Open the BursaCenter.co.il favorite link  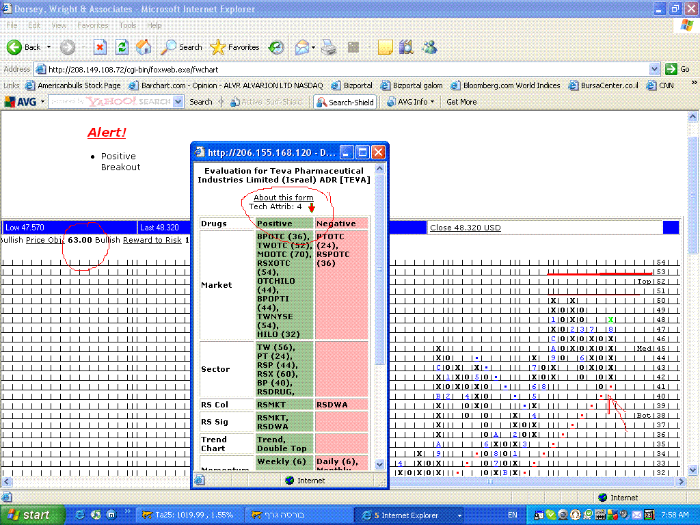(604, 85)
